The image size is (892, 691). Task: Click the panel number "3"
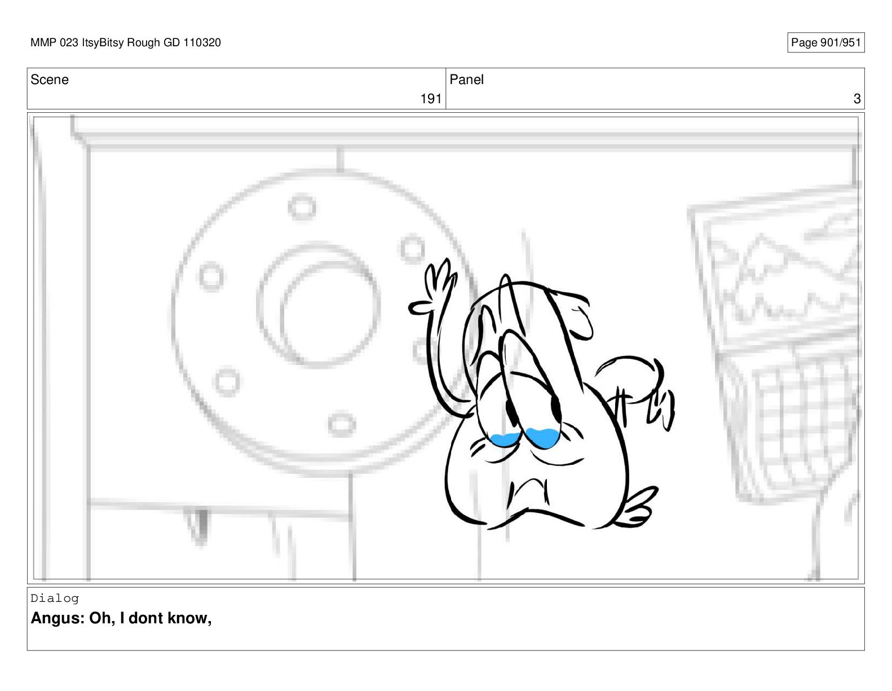click(857, 99)
